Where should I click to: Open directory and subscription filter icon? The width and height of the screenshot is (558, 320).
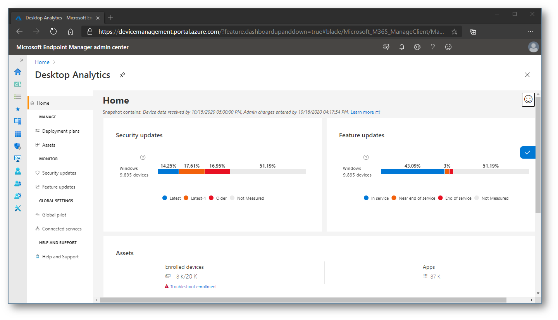tap(386, 47)
